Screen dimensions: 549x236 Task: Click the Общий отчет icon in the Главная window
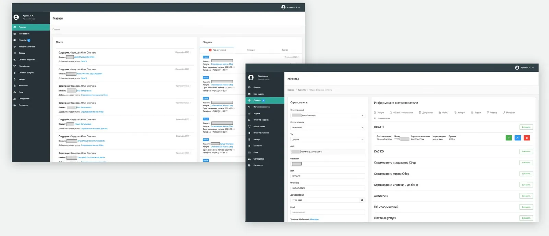[x=14, y=66]
